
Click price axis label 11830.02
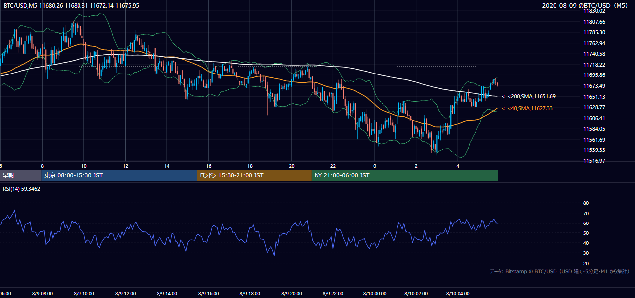594,11
